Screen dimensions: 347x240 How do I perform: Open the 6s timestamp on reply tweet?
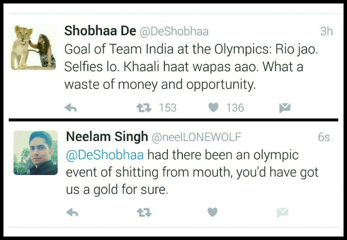coord(324,137)
